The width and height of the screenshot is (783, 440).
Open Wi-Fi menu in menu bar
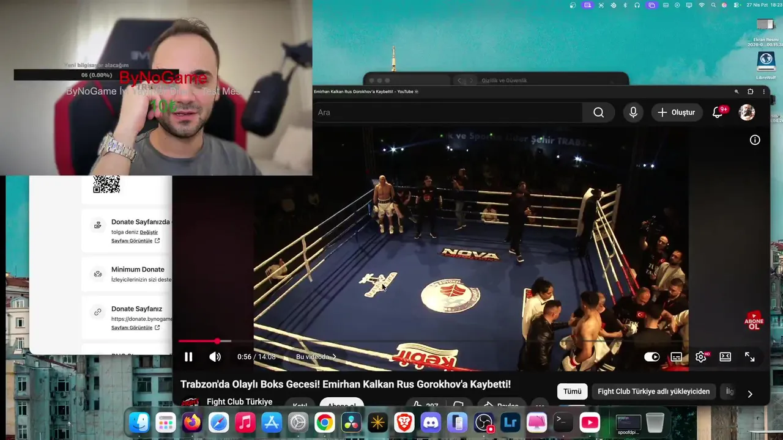(702, 5)
